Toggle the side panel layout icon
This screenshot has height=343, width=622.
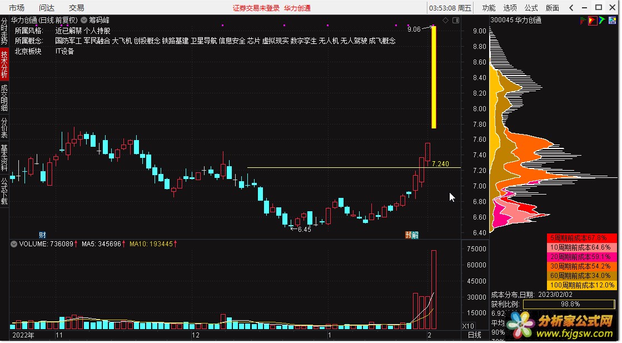point(456,20)
